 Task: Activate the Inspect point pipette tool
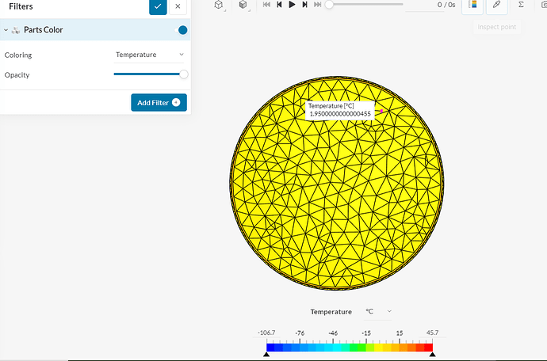(x=497, y=6)
